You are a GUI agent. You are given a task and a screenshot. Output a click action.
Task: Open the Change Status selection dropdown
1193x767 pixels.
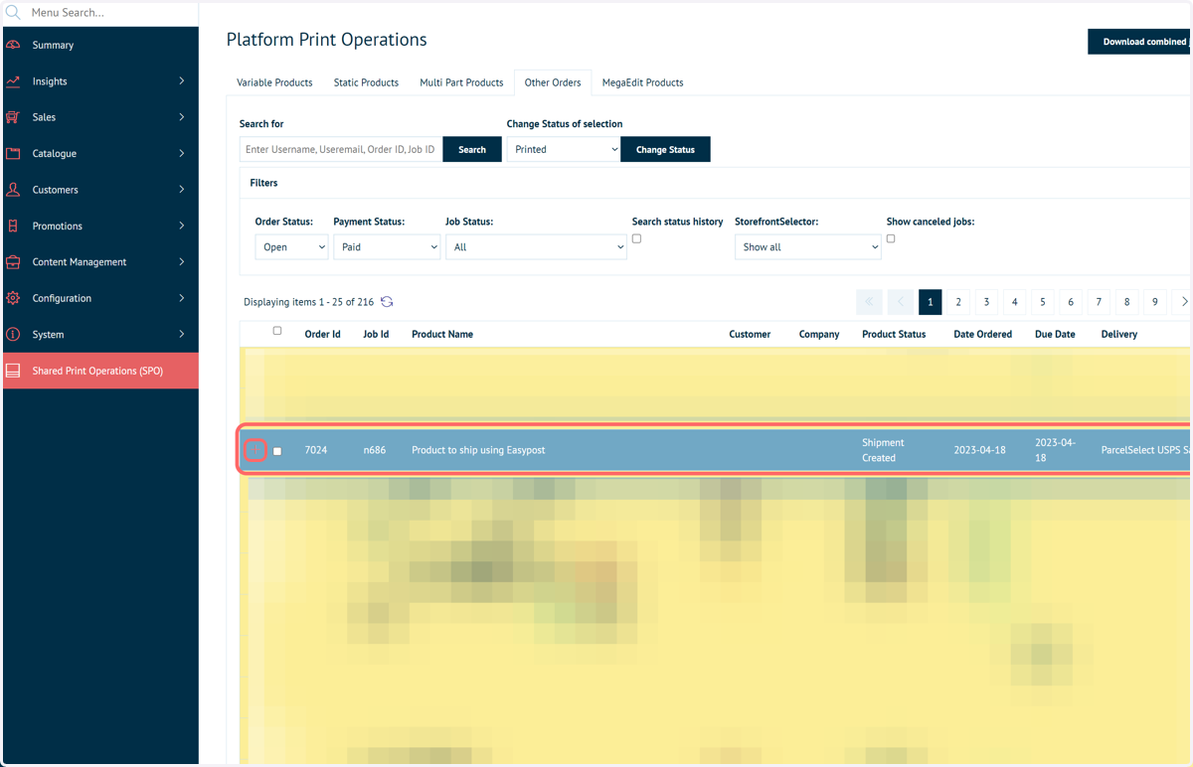[x=564, y=150]
